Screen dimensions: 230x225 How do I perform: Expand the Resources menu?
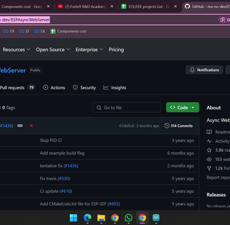pyautogui.click(x=17, y=50)
